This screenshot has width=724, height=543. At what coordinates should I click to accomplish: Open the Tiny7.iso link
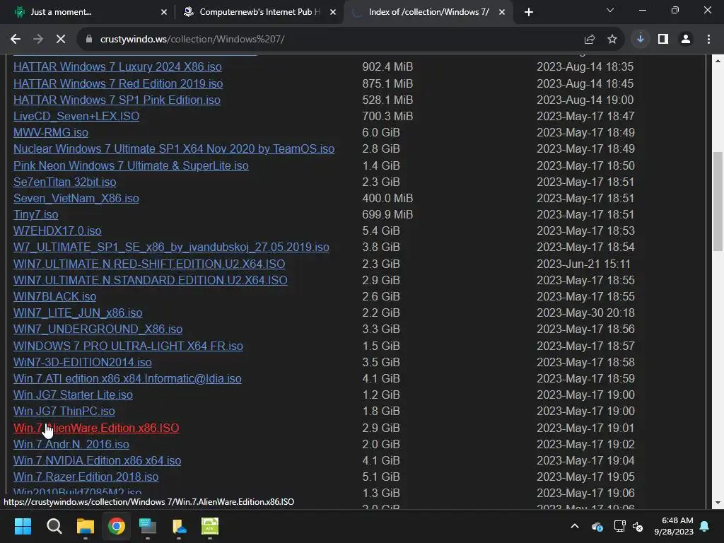pyautogui.click(x=35, y=215)
